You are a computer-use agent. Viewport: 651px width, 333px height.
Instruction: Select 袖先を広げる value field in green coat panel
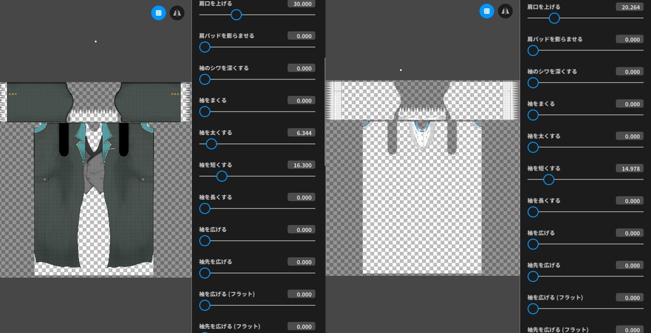pos(301,262)
